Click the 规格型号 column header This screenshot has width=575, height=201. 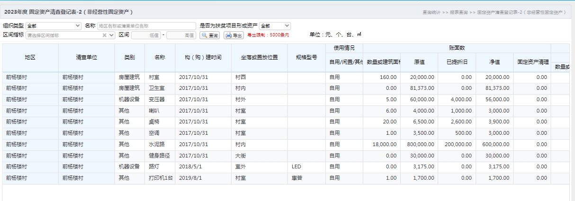306,57
